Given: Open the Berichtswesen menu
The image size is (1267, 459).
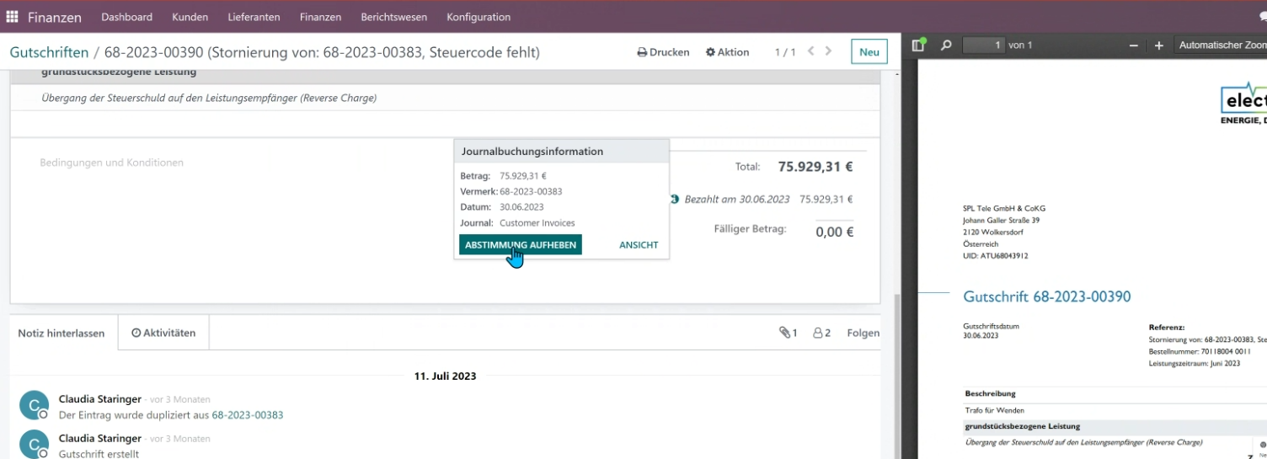Looking at the screenshot, I should pyautogui.click(x=393, y=17).
